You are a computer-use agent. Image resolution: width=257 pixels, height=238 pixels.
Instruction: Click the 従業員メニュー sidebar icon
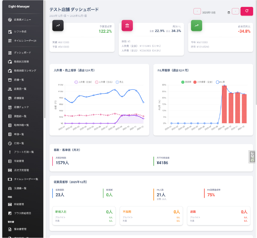pyautogui.click(x=10, y=20)
